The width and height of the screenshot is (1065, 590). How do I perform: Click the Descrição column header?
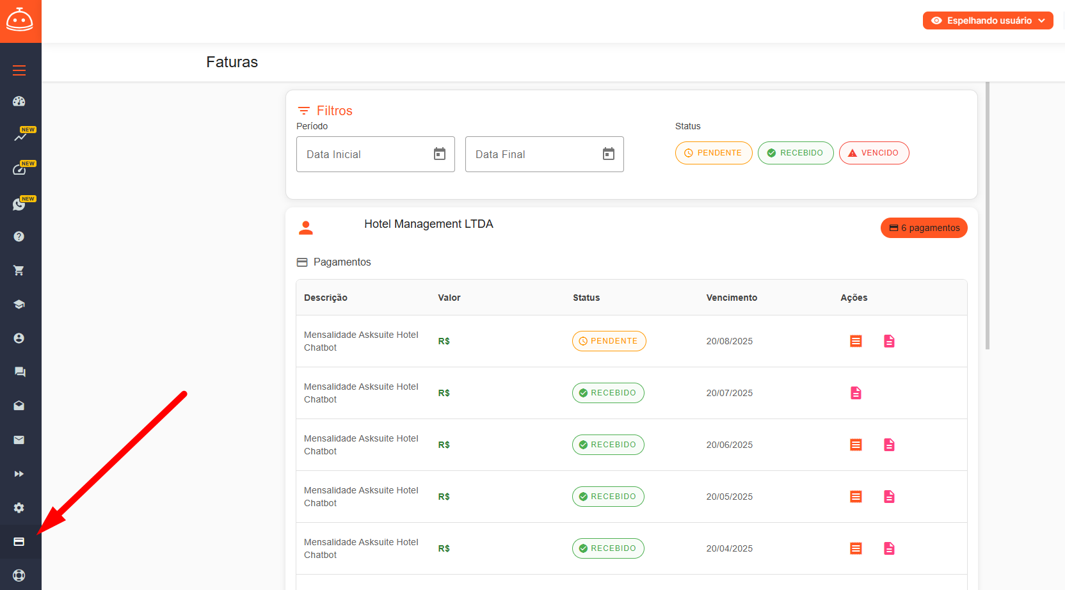coord(326,298)
